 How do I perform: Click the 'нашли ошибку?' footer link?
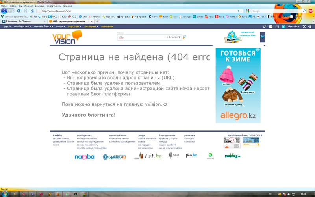(x=167, y=145)
